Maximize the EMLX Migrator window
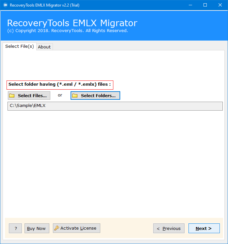This screenshot has width=228, height=244. (x=205, y=5)
